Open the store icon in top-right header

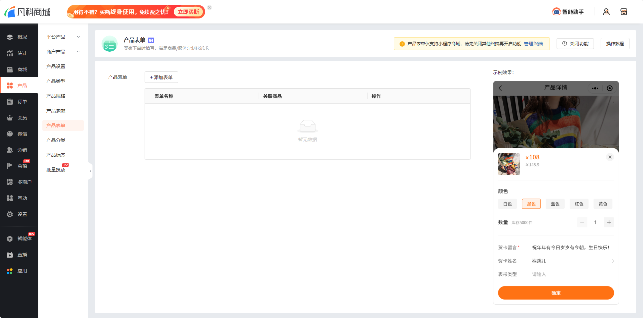(x=624, y=12)
